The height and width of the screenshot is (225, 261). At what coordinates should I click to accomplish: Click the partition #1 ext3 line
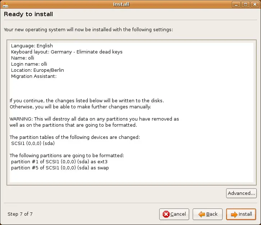[x=59, y=162]
